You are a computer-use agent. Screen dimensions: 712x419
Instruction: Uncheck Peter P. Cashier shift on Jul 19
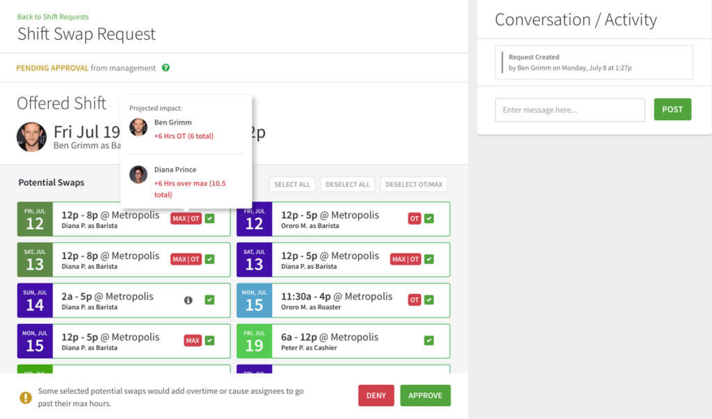429,340
